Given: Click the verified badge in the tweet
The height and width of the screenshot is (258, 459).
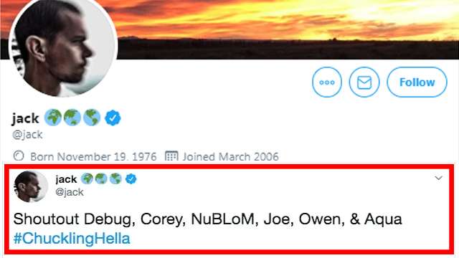Looking at the screenshot, I should coord(131,178).
